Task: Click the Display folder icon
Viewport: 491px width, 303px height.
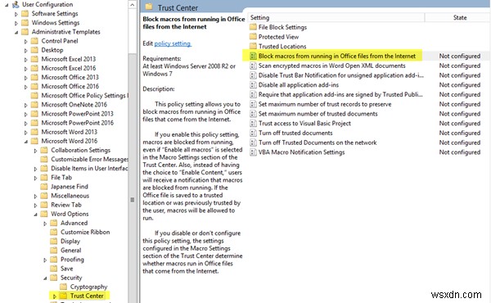Action: tap(54, 241)
